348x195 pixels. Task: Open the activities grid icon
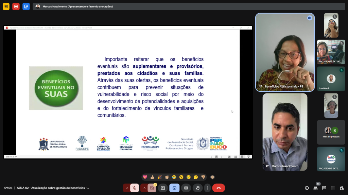coord(333,188)
